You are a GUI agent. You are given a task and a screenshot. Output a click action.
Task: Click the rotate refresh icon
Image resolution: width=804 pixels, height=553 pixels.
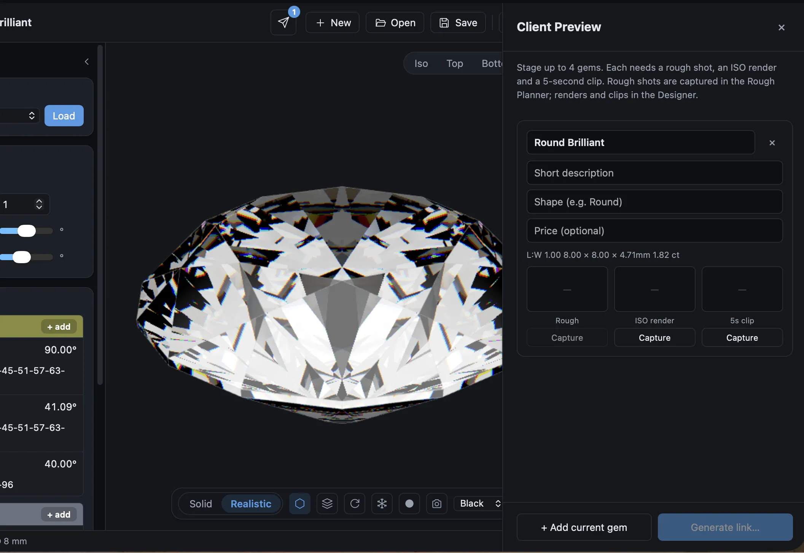355,504
